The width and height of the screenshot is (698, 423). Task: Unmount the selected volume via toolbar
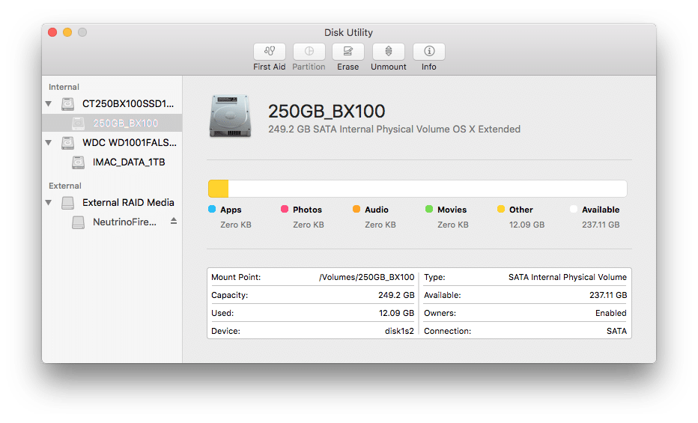[388, 52]
